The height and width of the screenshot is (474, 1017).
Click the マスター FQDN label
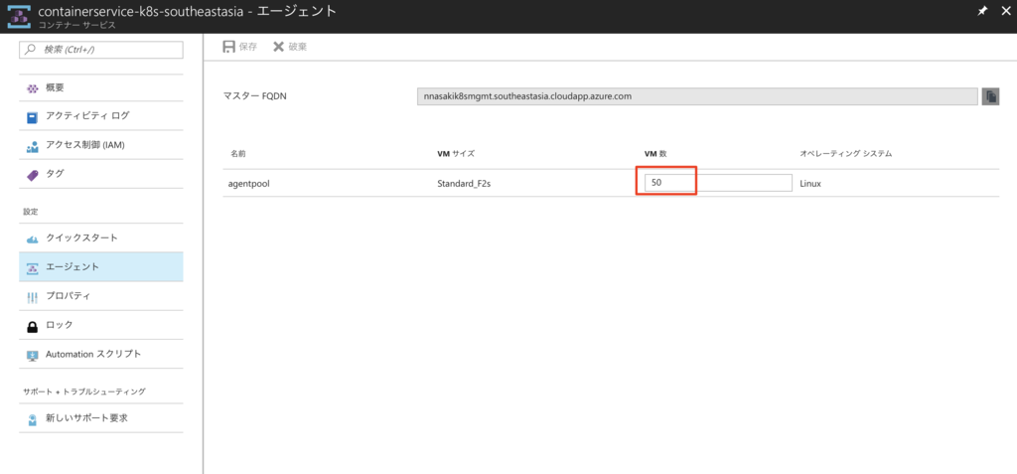click(x=255, y=96)
